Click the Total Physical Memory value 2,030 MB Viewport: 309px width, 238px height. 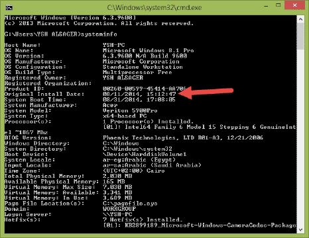tap(117, 176)
